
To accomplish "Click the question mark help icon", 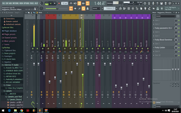I will 157,3.
